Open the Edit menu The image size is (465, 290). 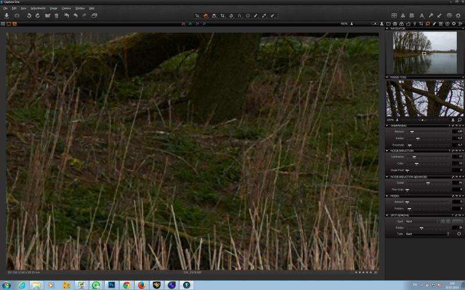(x=14, y=8)
